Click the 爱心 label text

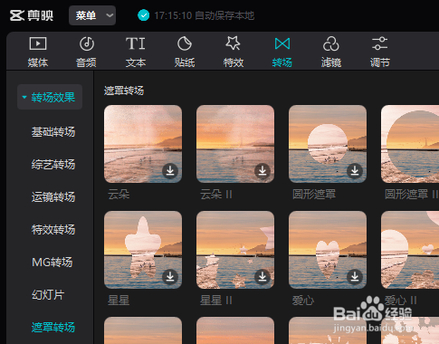303,301
